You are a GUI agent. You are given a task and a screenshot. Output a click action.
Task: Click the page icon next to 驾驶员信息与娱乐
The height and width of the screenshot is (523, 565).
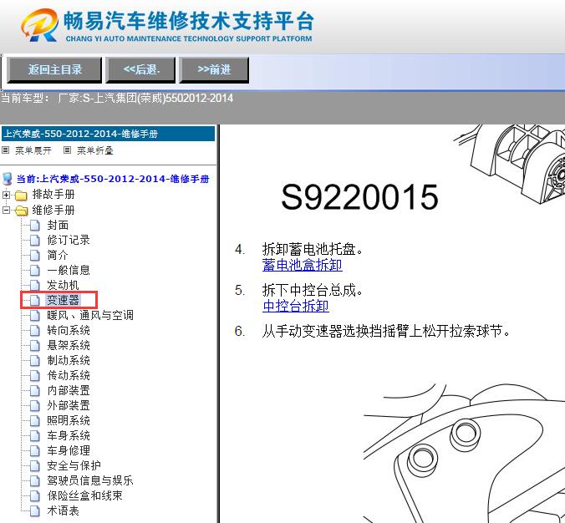pos(34,481)
